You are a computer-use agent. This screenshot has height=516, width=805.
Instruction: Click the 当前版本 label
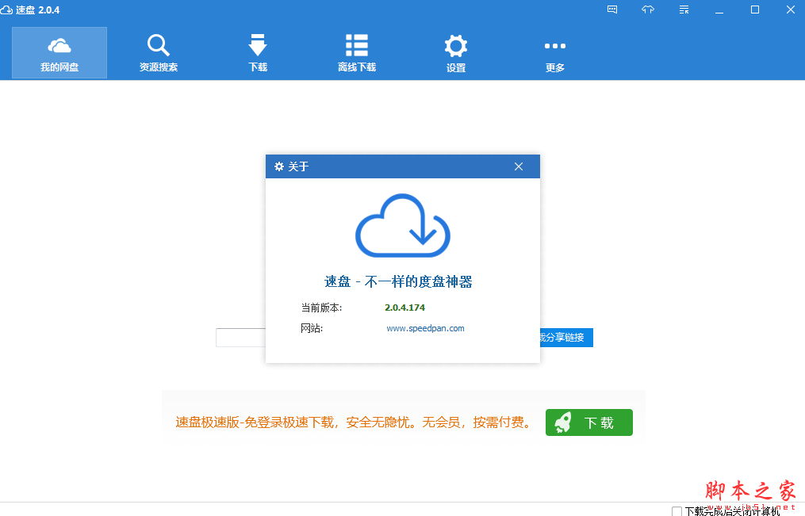321,308
